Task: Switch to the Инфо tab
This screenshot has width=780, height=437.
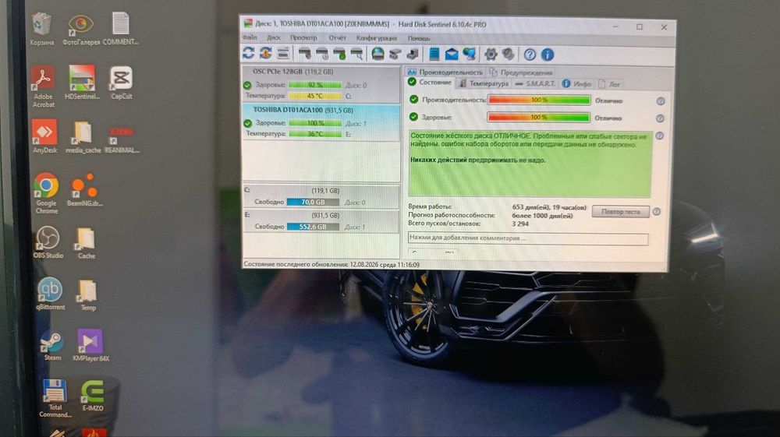Action: coord(576,84)
